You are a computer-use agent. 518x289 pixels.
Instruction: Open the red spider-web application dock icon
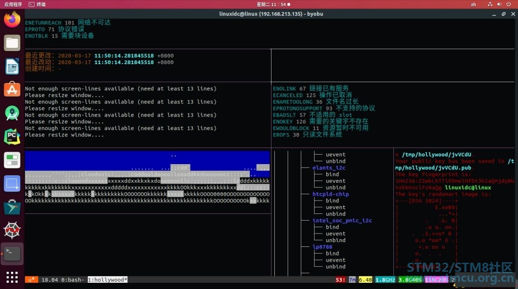pos(12,230)
